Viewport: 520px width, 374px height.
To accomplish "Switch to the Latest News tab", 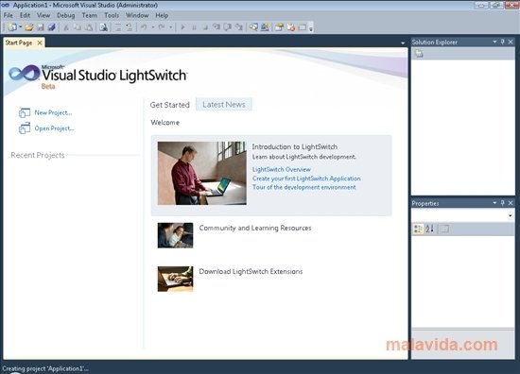I will click(224, 104).
